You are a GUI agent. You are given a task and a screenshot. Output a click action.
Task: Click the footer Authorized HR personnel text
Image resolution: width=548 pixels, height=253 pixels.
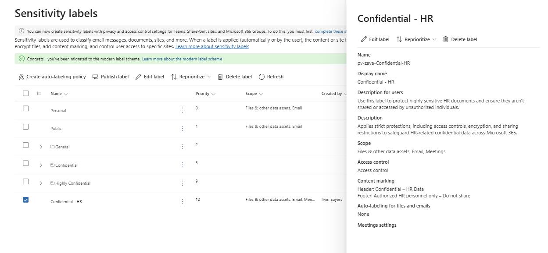coord(414,196)
